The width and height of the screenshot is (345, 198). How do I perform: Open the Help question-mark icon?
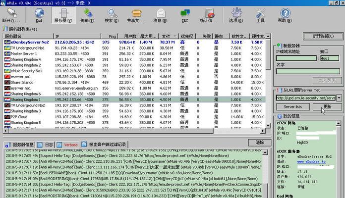[285, 13]
